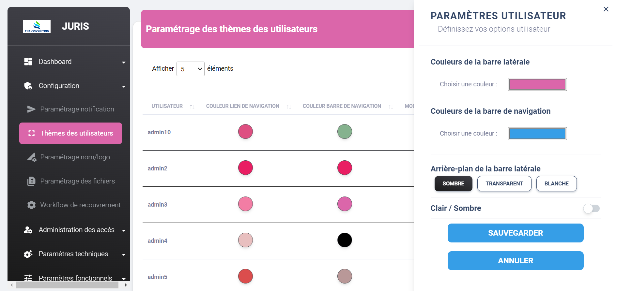
Task: Click the ANNULER button
Action: (x=516, y=261)
